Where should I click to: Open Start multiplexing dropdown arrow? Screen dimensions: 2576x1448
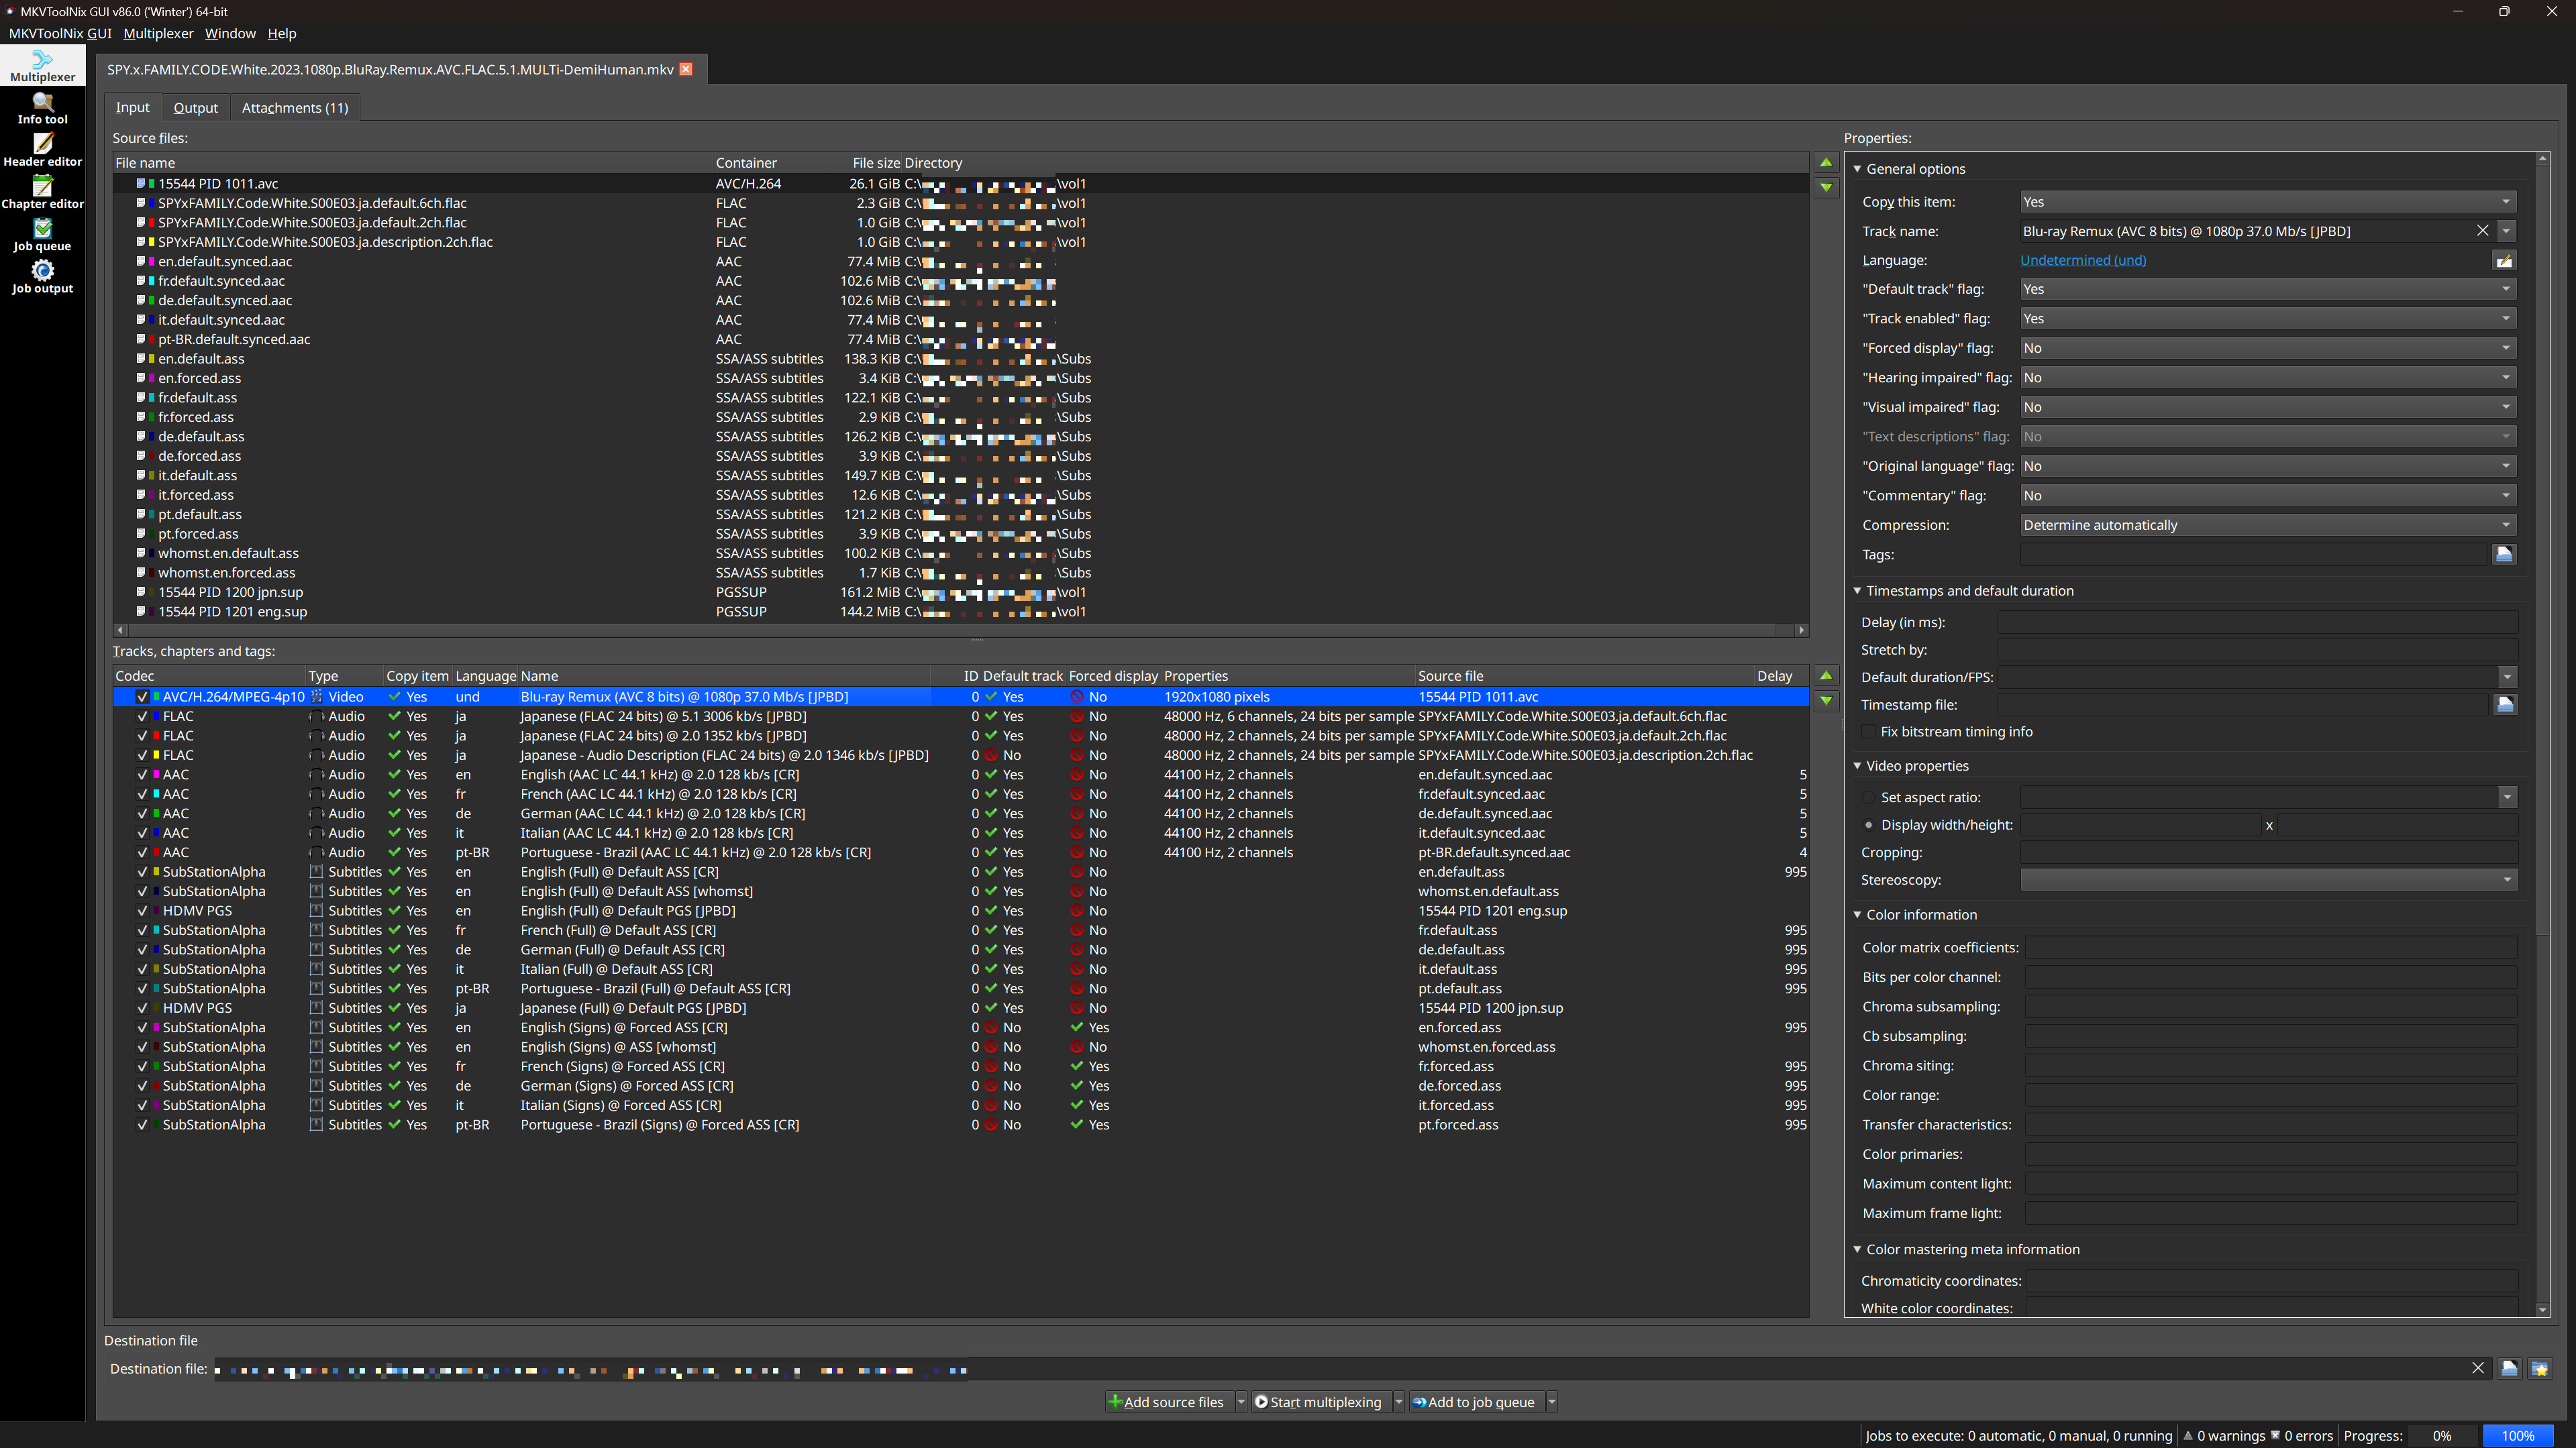point(1398,1402)
